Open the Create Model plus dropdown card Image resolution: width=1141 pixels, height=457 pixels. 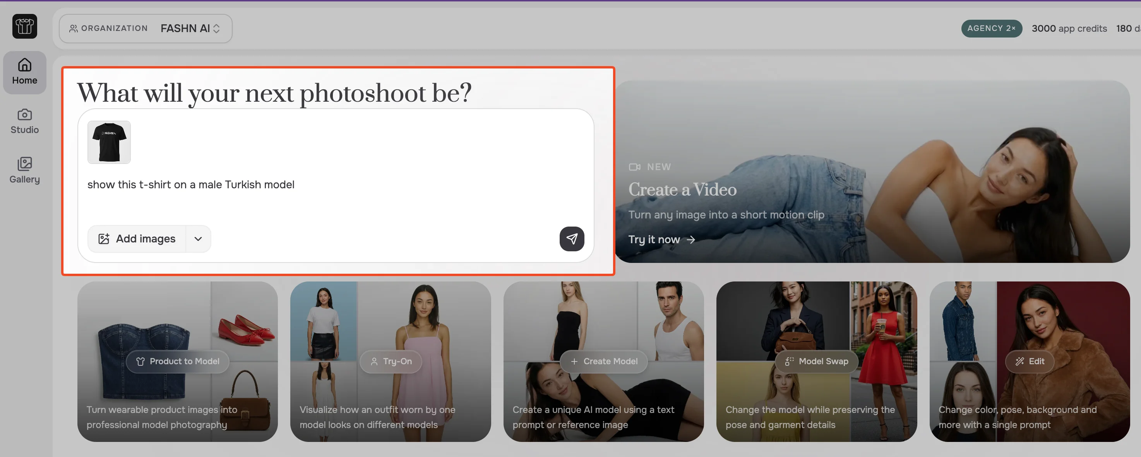click(x=603, y=361)
